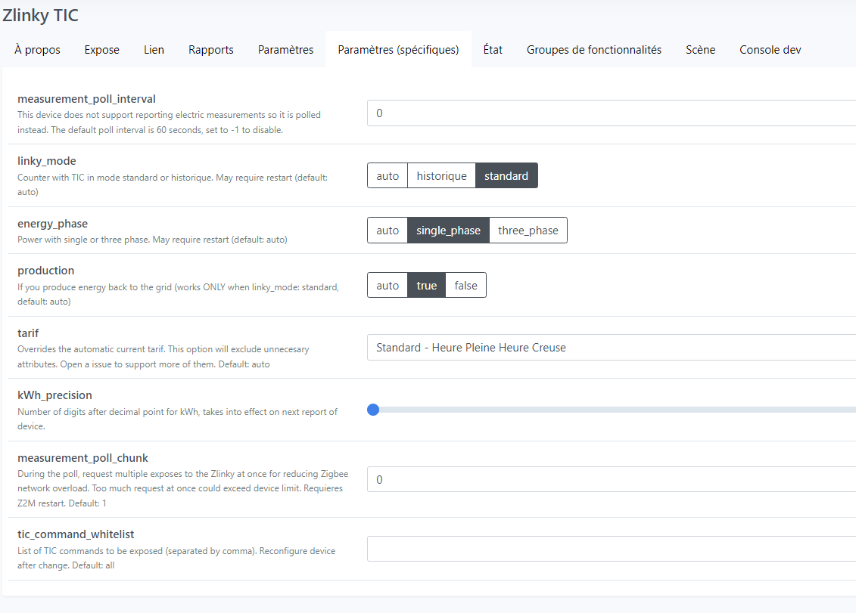Click 'Overrides the automatic current tarif' description
The width and height of the screenshot is (856, 613).
(x=163, y=357)
